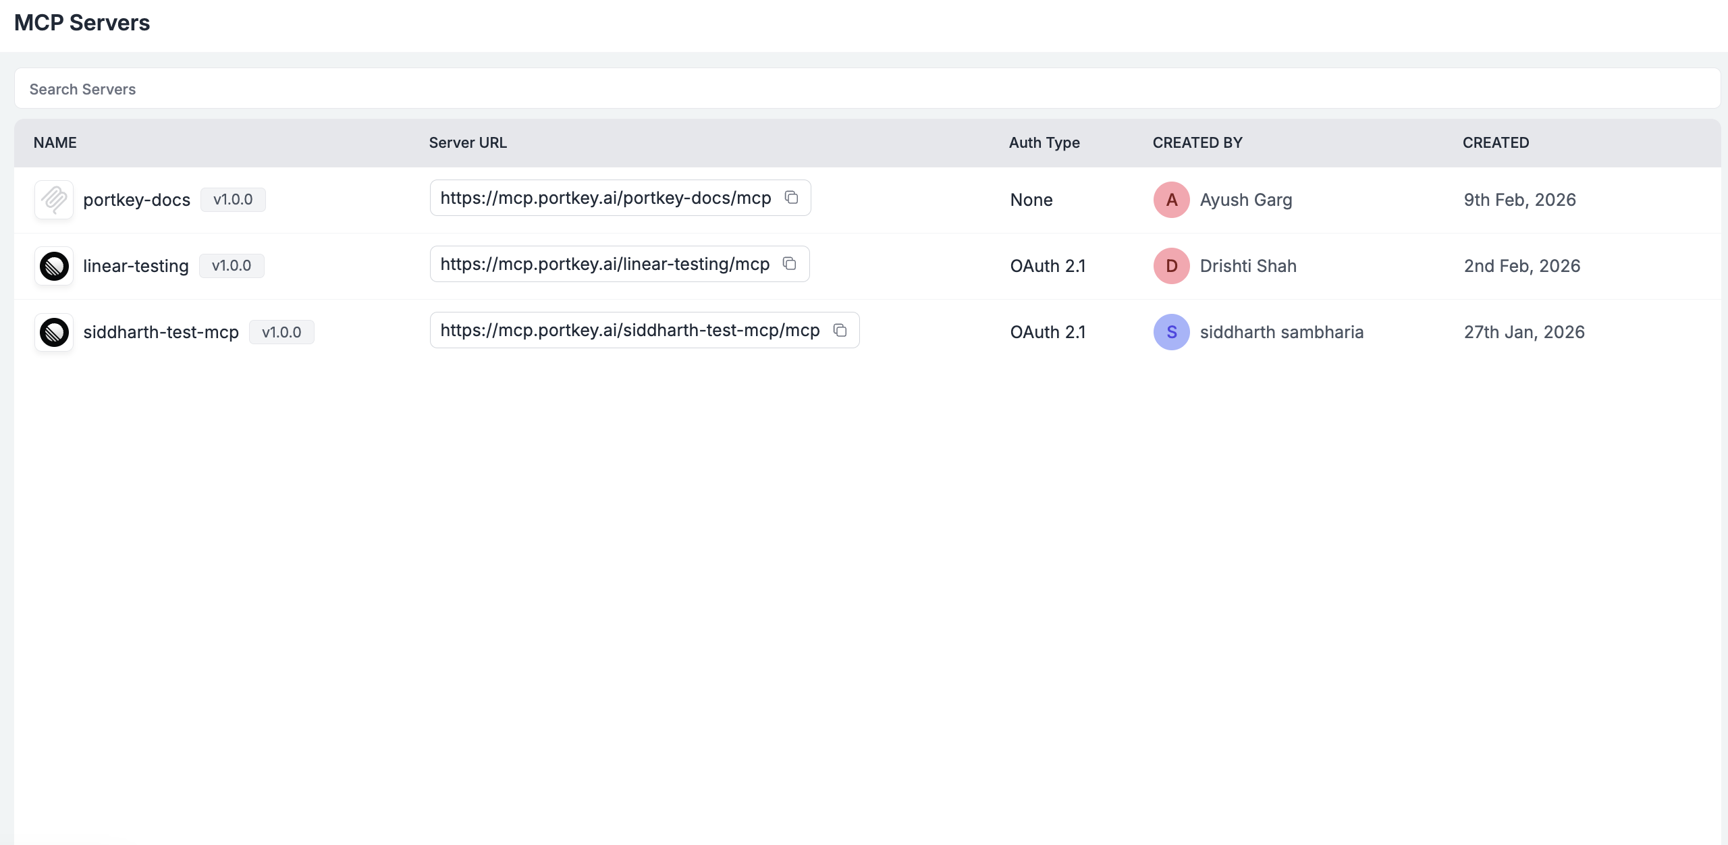The image size is (1728, 845).
Task: Click Drishti Shah's avatar with letter D
Action: pos(1171,266)
